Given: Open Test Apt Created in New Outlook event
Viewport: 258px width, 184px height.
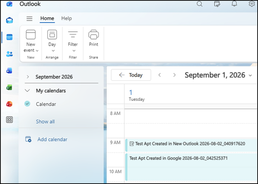Looking at the screenshot, I should click(x=191, y=145).
